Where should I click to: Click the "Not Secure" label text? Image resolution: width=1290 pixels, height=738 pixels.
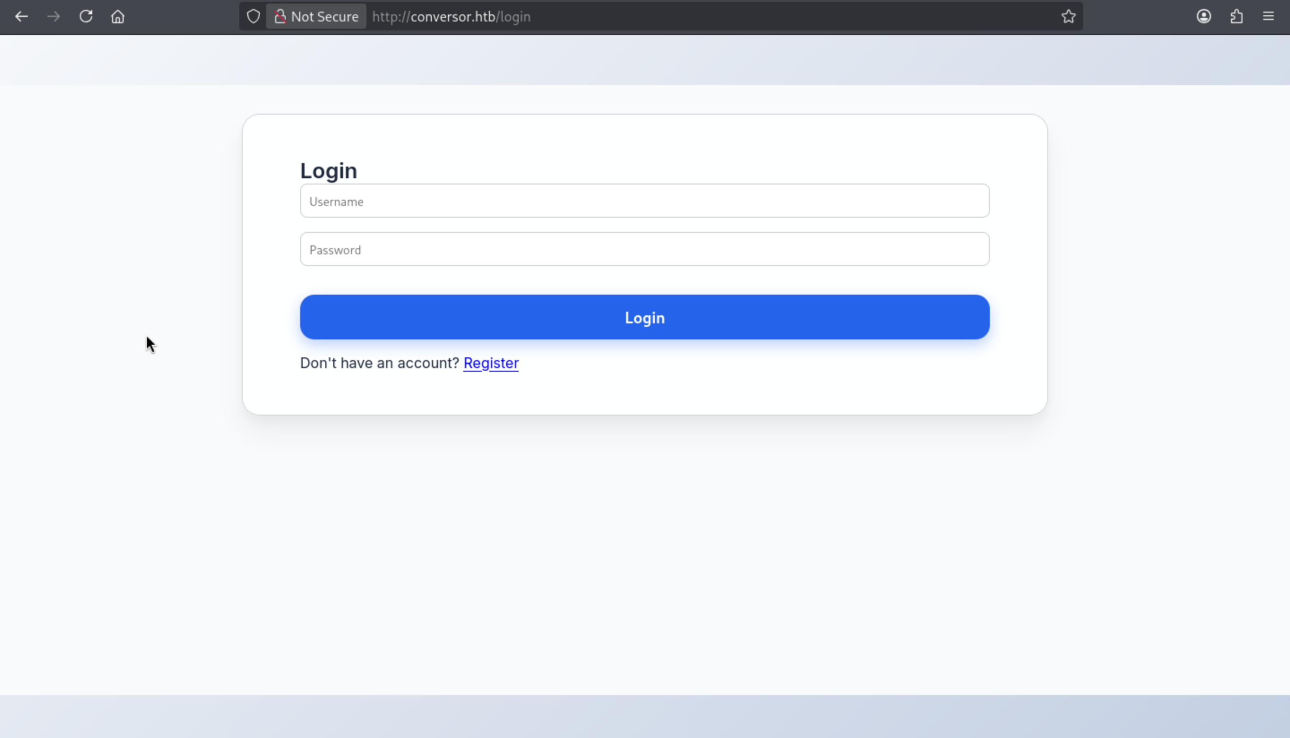pyautogui.click(x=324, y=17)
